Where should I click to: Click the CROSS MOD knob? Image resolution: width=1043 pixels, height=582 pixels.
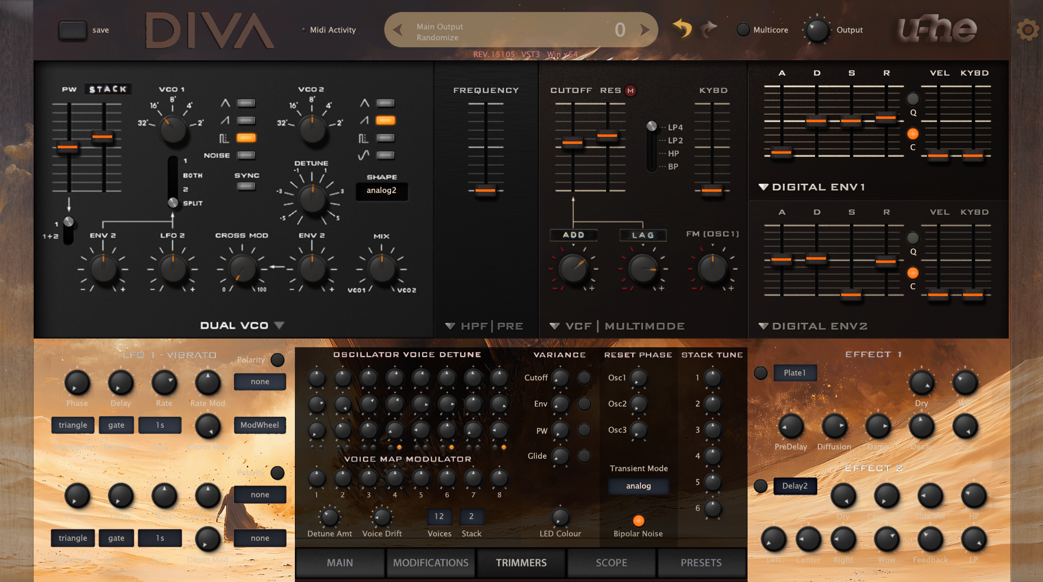coord(242,268)
